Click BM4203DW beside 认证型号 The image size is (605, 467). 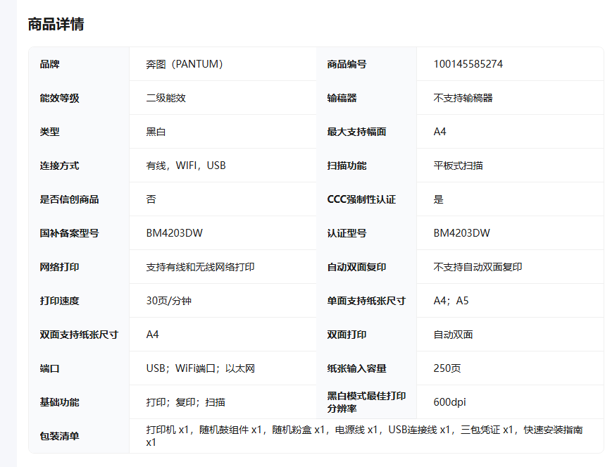tap(462, 233)
